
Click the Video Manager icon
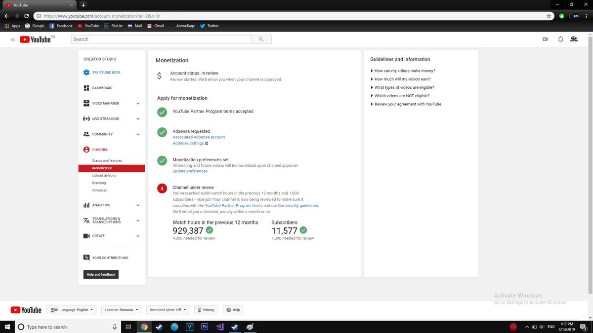coord(86,103)
